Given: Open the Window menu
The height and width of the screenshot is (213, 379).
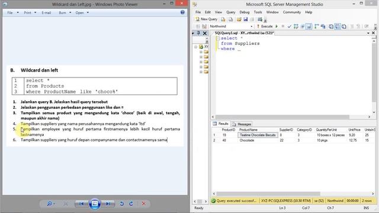Looking at the screenshot, I should pos(272,12).
